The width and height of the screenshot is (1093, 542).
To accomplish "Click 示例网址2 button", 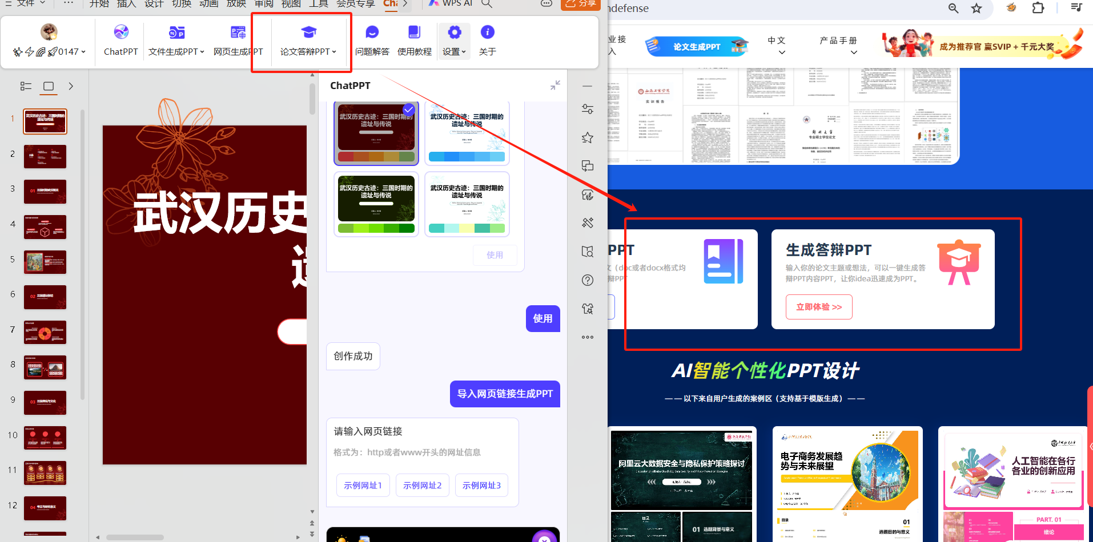I will (x=423, y=486).
